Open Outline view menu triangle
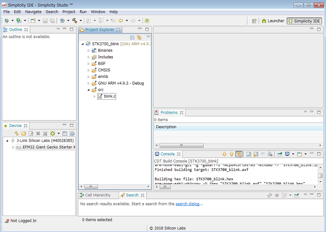 pyautogui.click(x=58, y=29)
